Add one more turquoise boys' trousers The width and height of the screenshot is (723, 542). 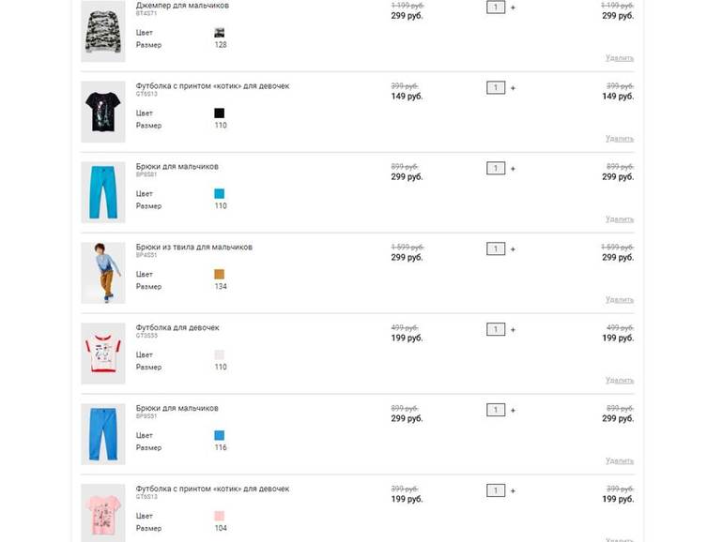point(513,169)
